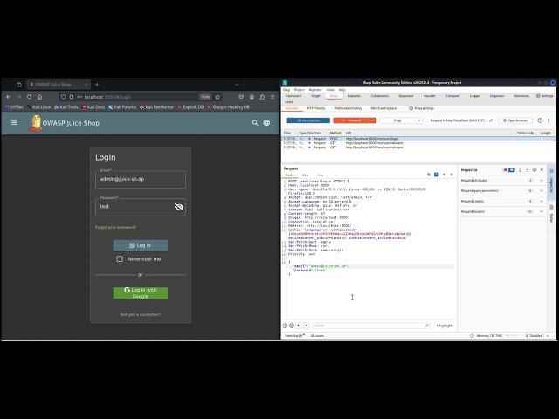The width and height of the screenshot is (559, 419).
Task: Toggle password visibility eye icon
Action: (179, 207)
